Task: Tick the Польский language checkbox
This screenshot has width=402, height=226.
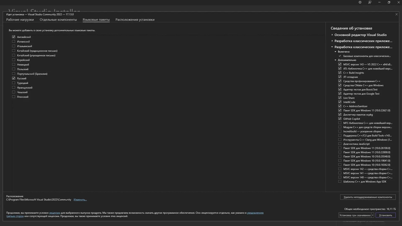Action: (14, 69)
